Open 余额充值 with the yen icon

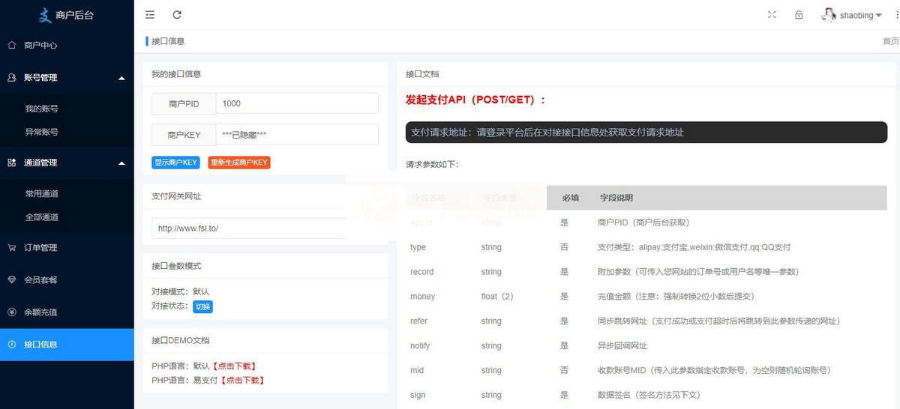40,312
